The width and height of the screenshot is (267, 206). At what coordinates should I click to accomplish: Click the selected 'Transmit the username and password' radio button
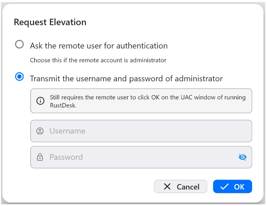pyautogui.click(x=19, y=77)
